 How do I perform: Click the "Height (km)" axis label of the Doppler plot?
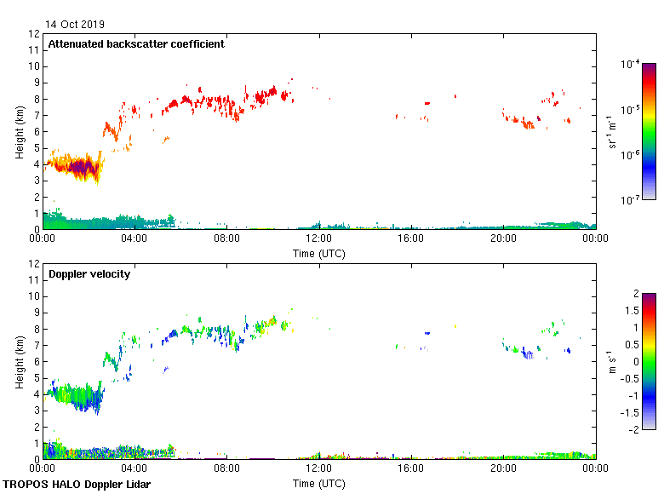click(19, 361)
